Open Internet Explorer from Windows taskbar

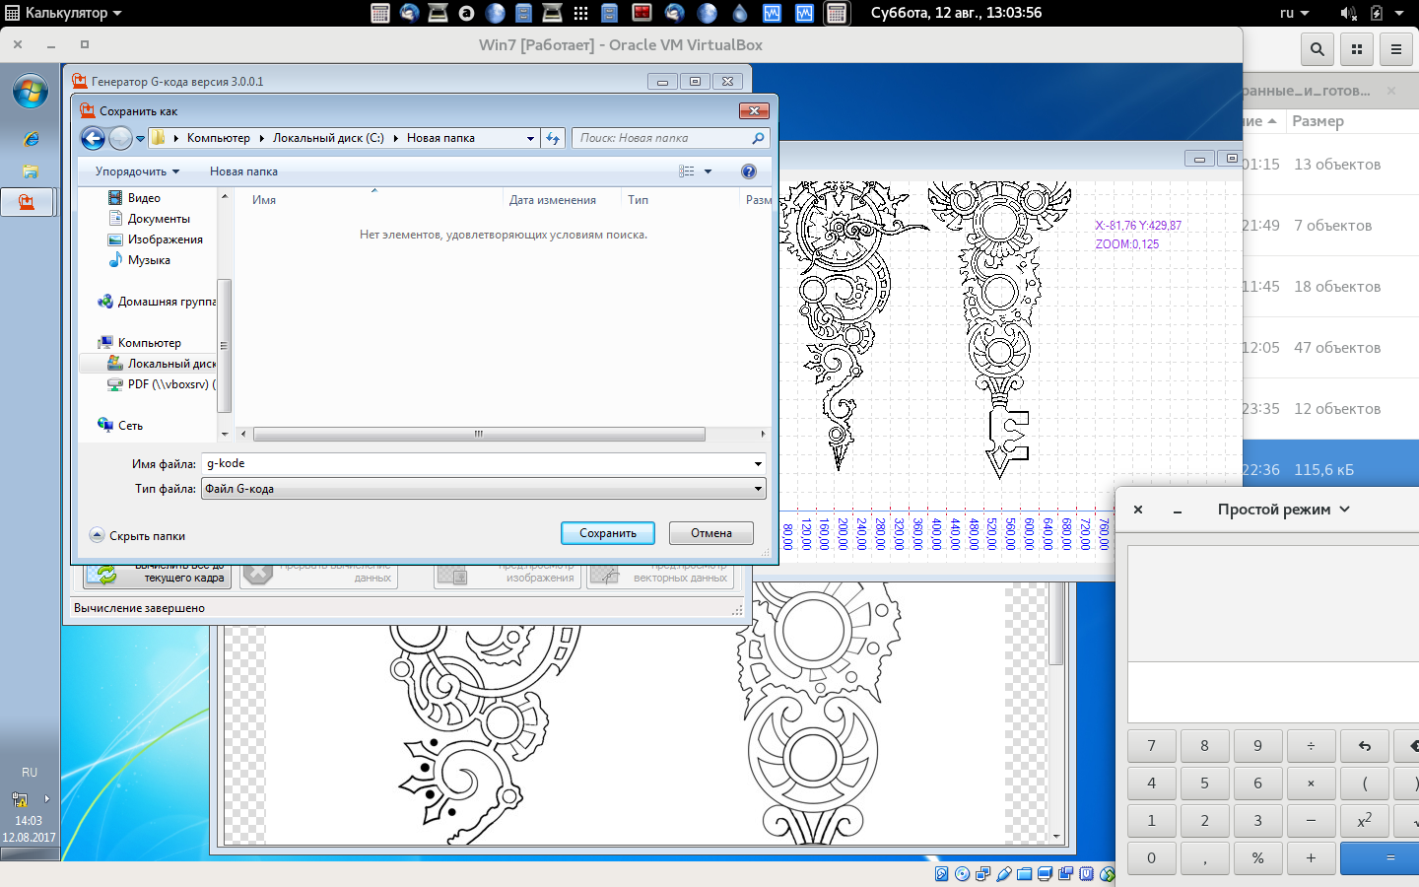point(31,139)
